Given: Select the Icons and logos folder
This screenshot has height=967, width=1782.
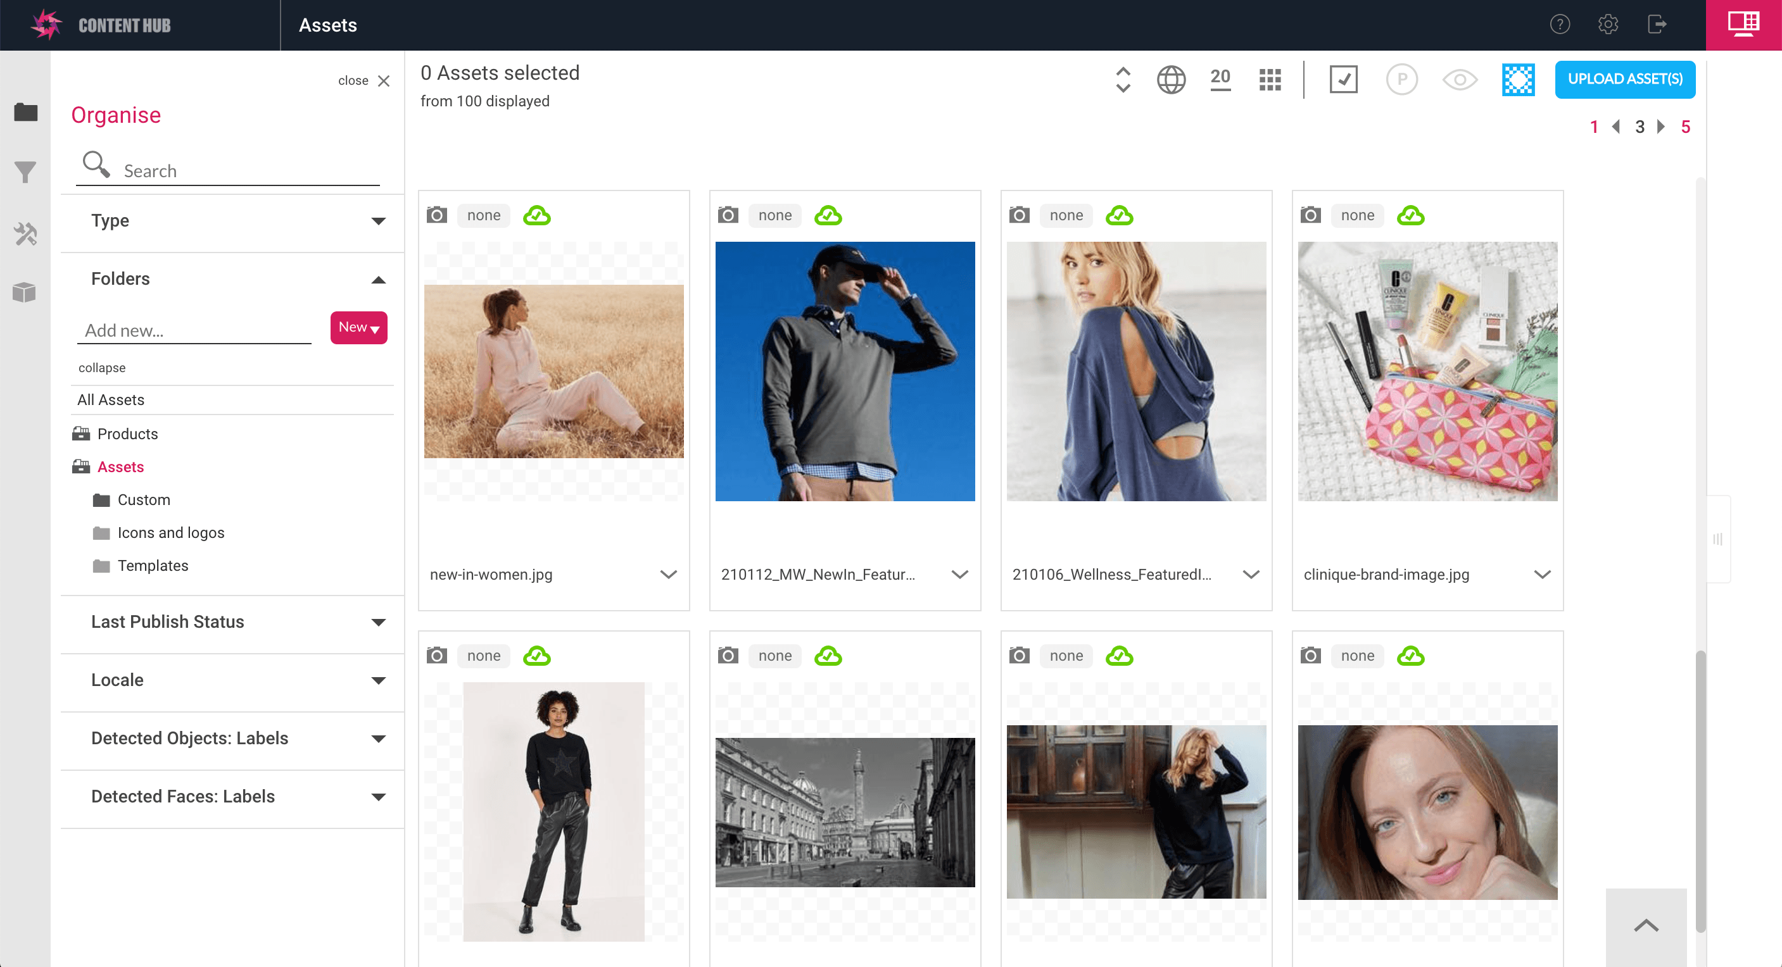Looking at the screenshot, I should (170, 533).
